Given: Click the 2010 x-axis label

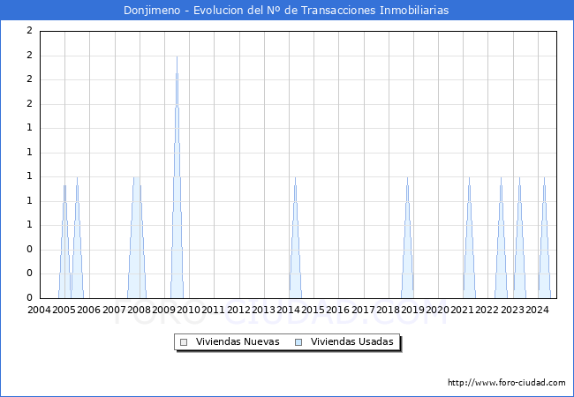Looking at the screenshot, I should point(188,310).
